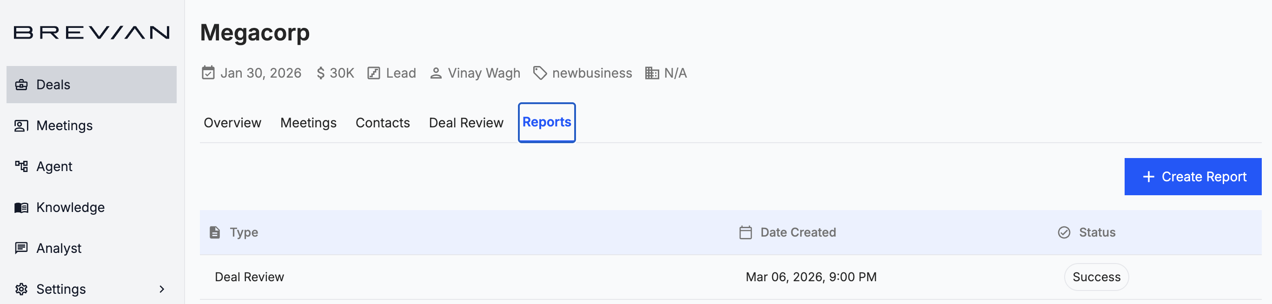Click the person icon beside Vinay Wagh
This screenshot has width=1272, height=304.
click(x=436, y=73)
